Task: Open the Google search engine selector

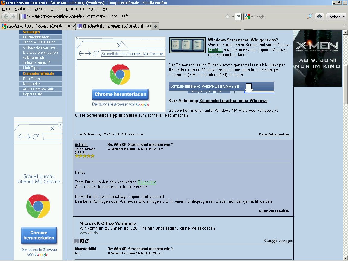Action: pyautogui.click(x=249, y=17)
